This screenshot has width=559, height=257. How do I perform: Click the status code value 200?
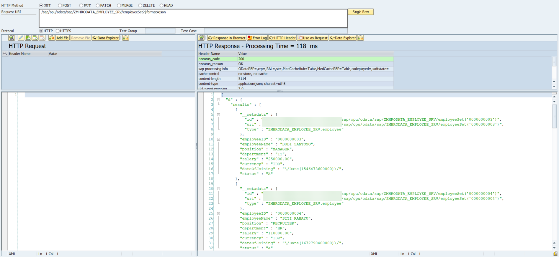pos(241,59)
